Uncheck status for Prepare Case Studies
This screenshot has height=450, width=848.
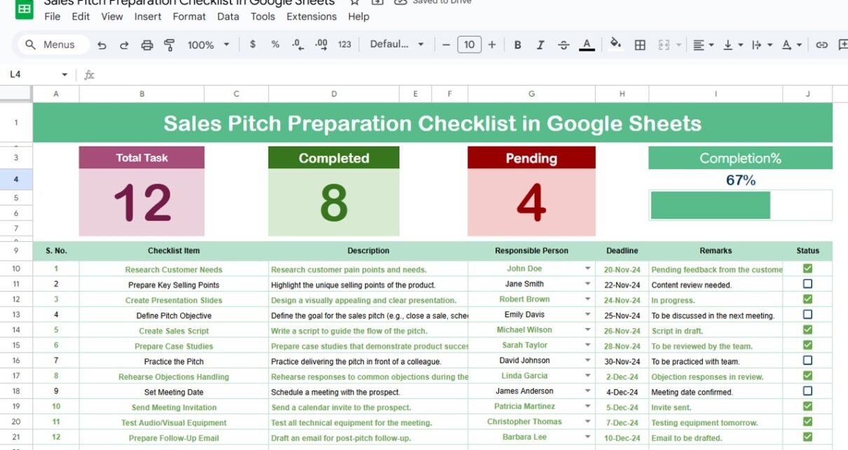pyautogui.click(x=807, y=345)
